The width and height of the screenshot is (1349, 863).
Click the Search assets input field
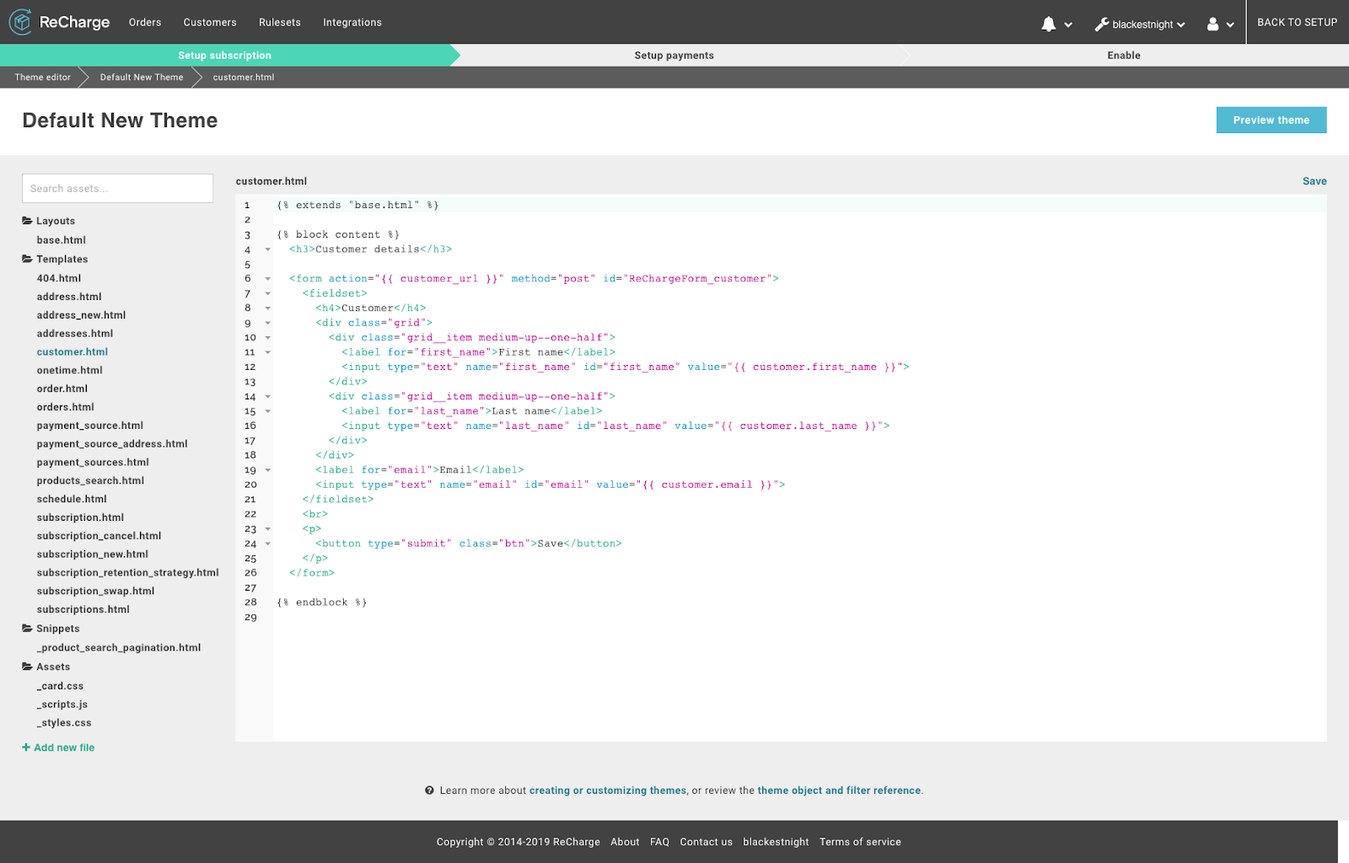point(117,188)
